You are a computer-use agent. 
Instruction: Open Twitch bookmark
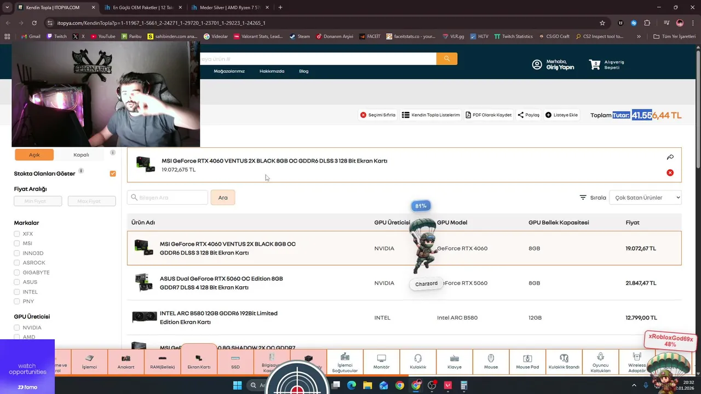[x=56, y=37]
